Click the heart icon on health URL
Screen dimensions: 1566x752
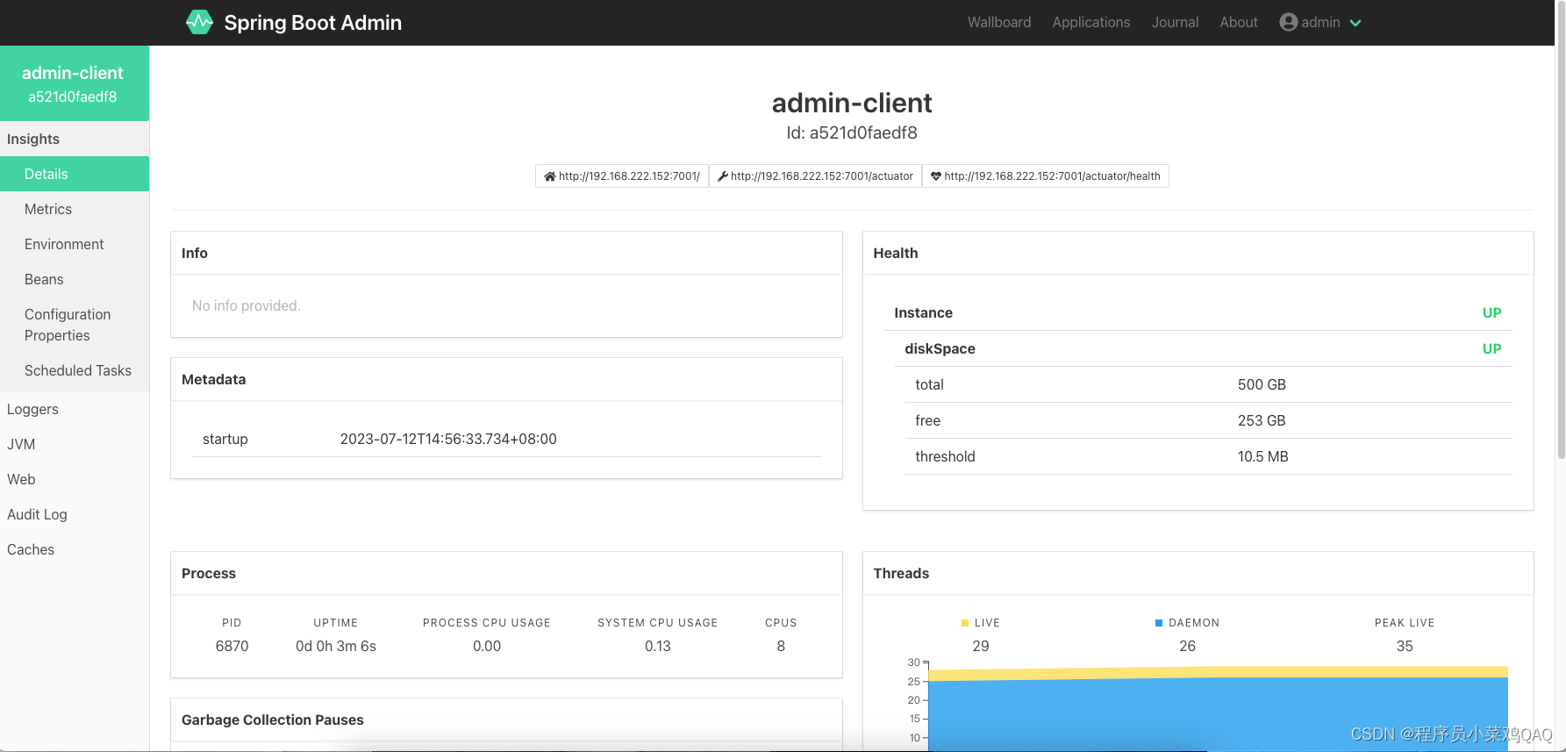936,176
